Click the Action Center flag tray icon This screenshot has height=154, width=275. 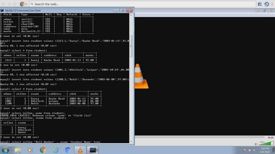(245, 150)
